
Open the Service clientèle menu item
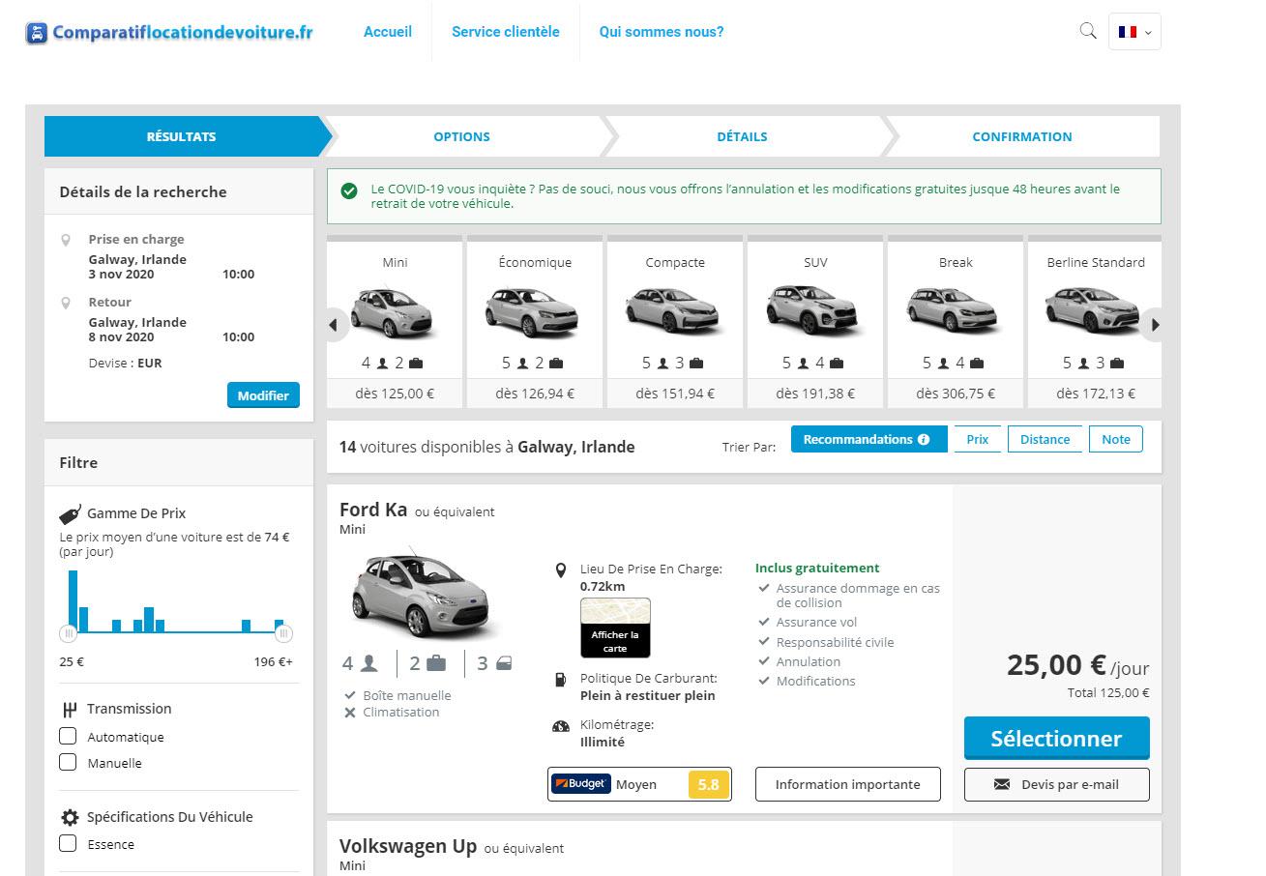[505, 32]
